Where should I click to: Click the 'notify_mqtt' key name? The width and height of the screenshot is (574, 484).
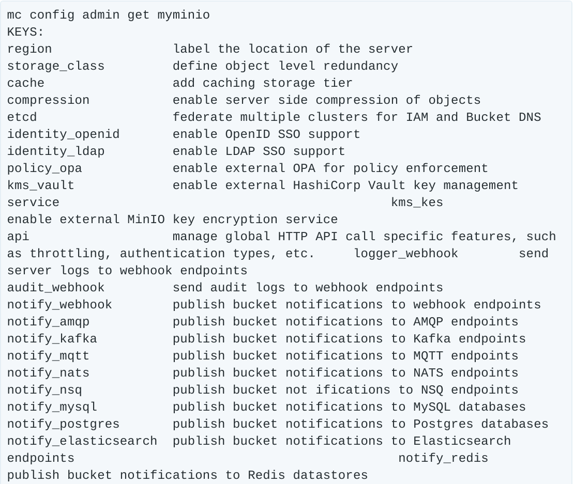click(48, 356)
